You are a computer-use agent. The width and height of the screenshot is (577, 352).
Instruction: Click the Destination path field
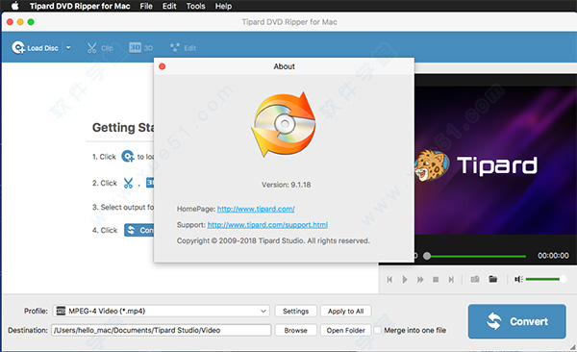coord(162,330)
